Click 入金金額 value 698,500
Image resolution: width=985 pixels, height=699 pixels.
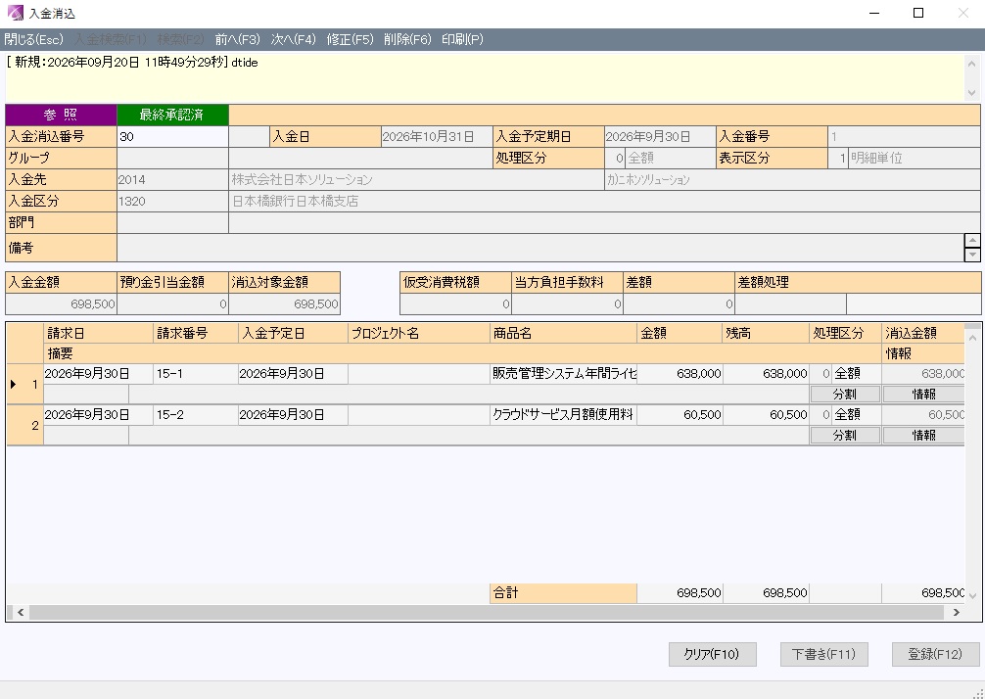pyautogui.click(x=61, y=303)
